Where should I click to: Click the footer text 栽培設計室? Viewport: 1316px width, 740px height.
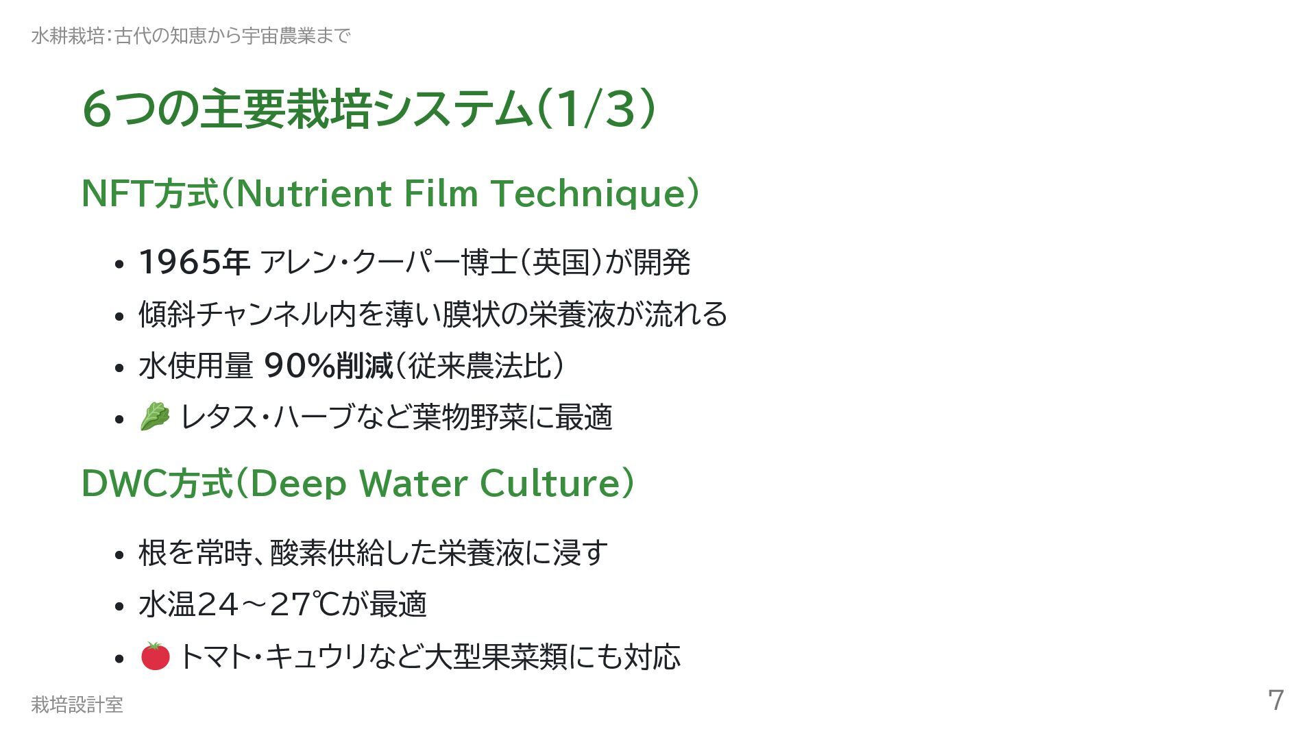[77, 704]
